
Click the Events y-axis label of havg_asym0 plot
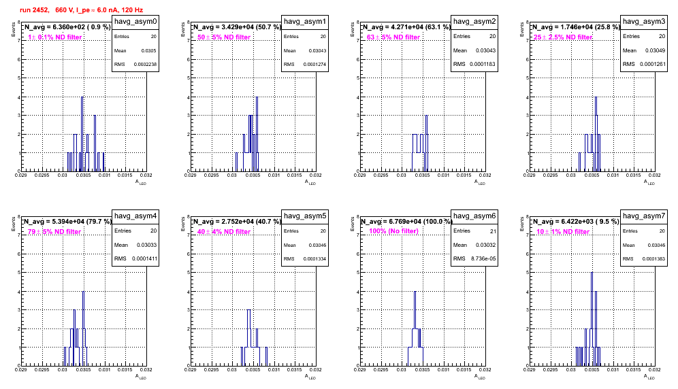pyautogui.click(x=13, y=29)
